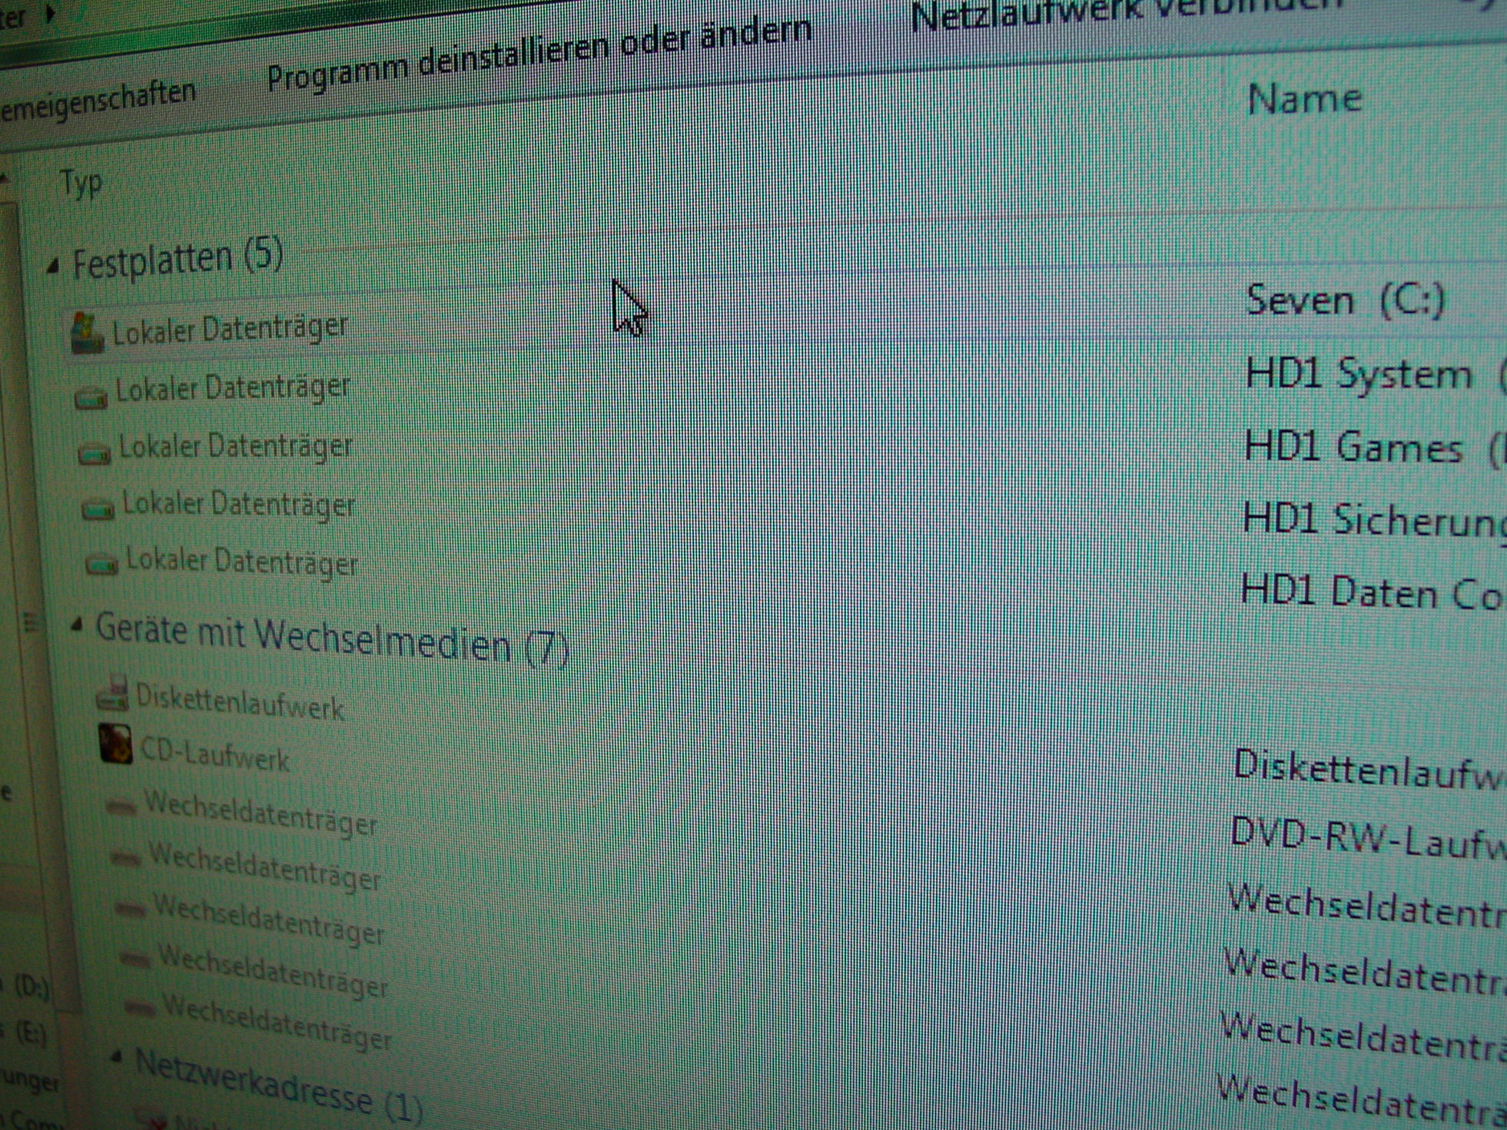Collapse the Festplatten (5) group
The height and width of the screenshot is (1130, 1507).
tap(53, 267)
